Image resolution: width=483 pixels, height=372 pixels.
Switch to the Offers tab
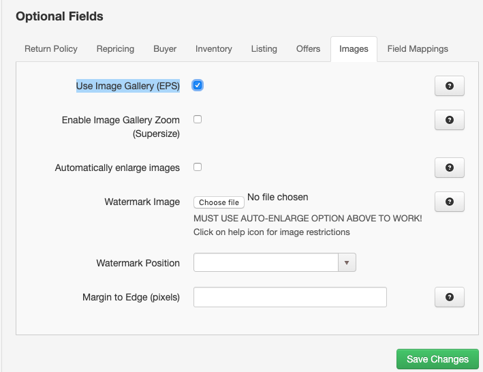[x=309, y=49]
